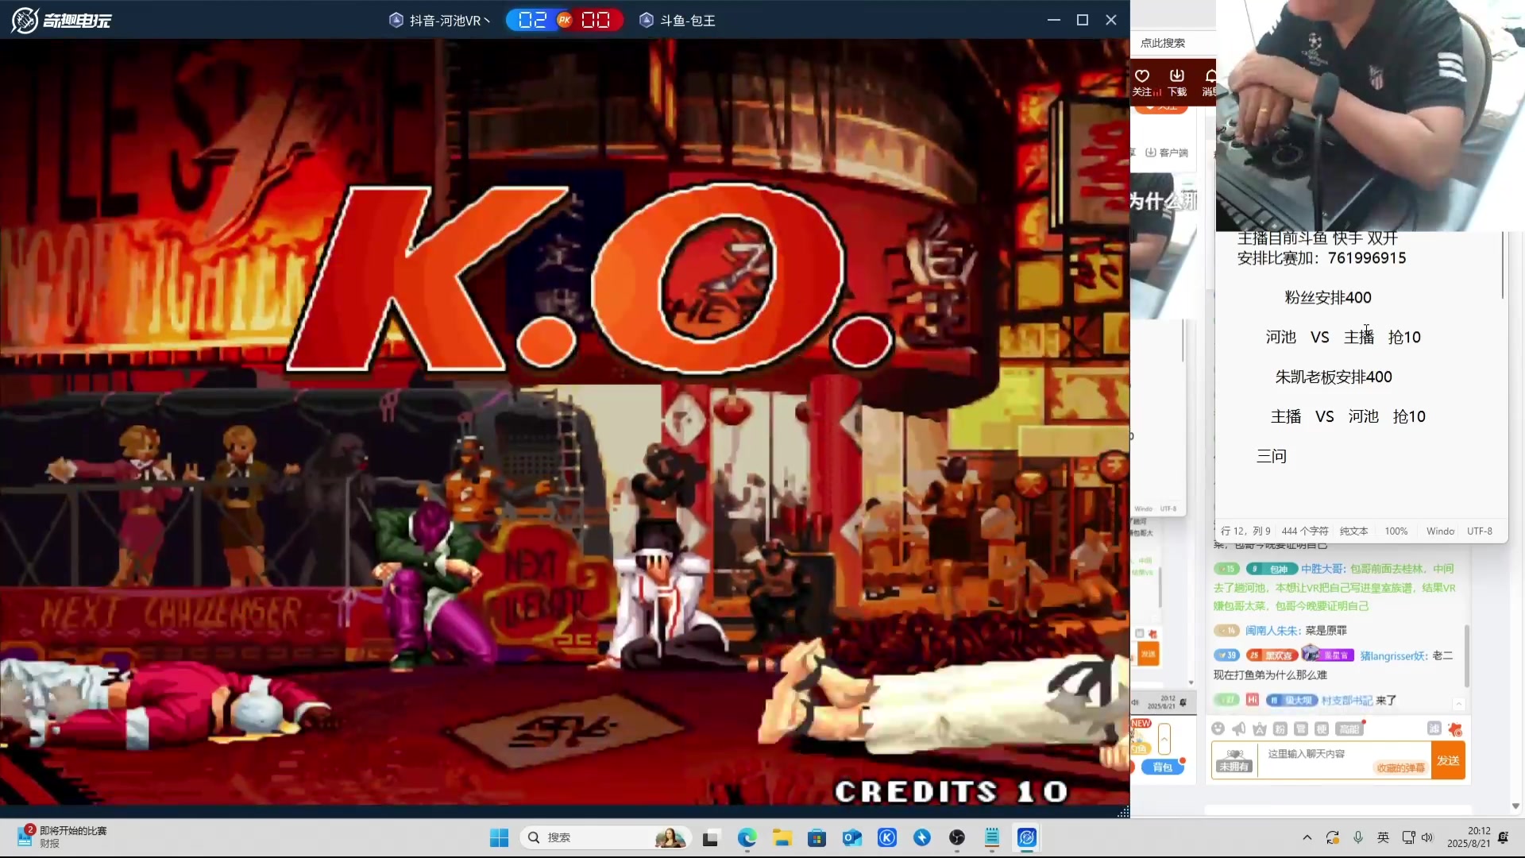Click the 梗 meme icon in chat toolbar
1525x858 pixels.
(1322, 729)
